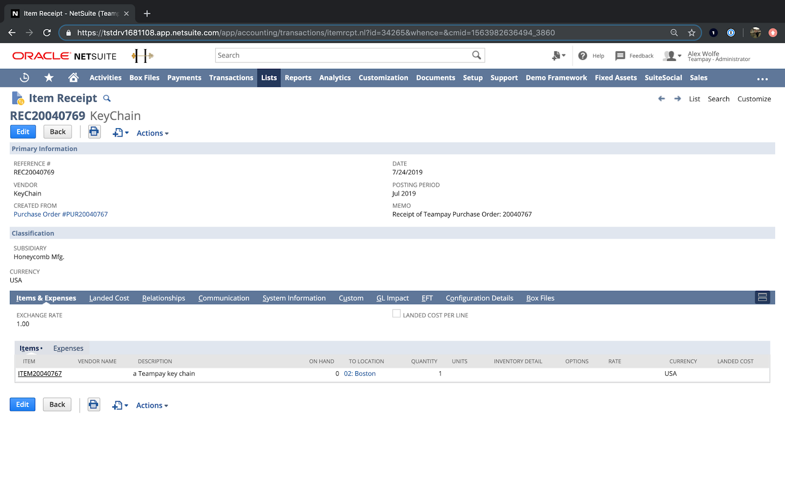Toggle the subtab layout view icon
The width and height of the screenshot is (785, 491).
click(x=762, y=297)
